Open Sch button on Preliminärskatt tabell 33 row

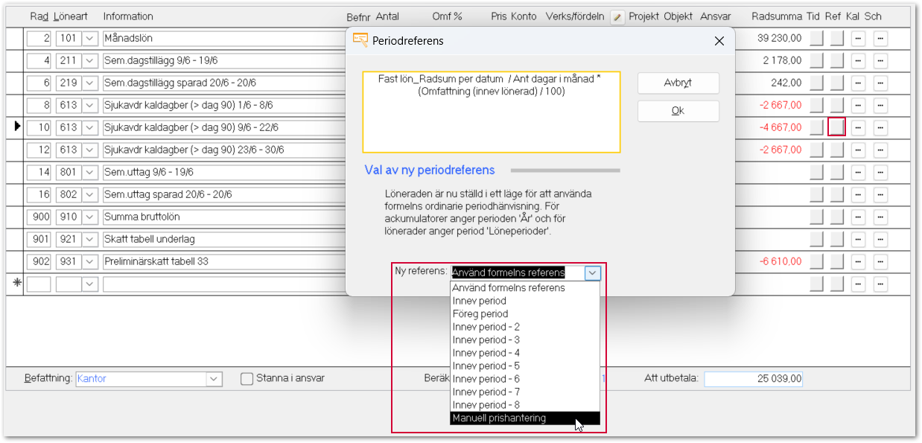pyautogui.click(x=880, y=261)
